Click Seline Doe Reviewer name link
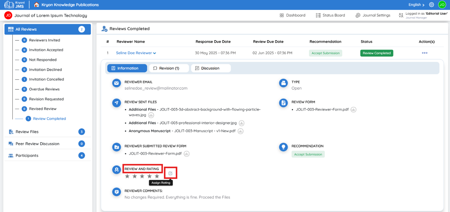The image size is (450, 212). tap(134, 53)
